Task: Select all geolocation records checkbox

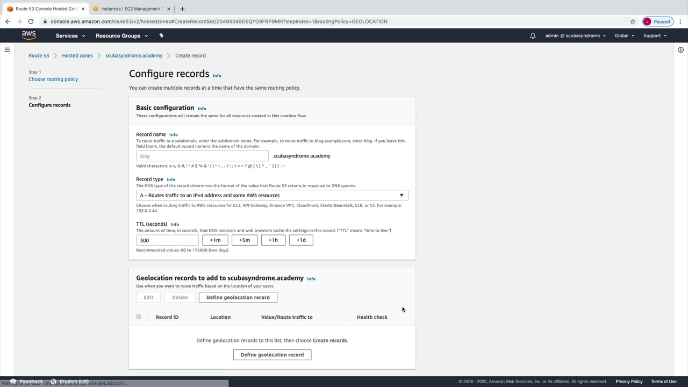Action: (139, 317)
